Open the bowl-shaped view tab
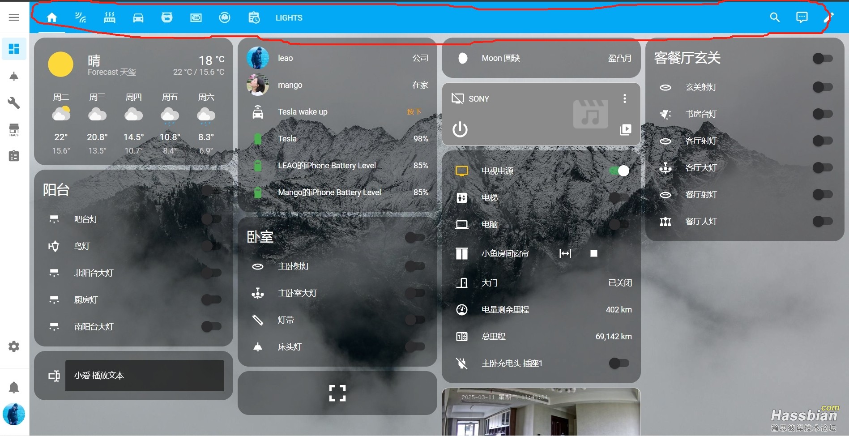Screen dimensions: 849x436 [x=167, y=17]
